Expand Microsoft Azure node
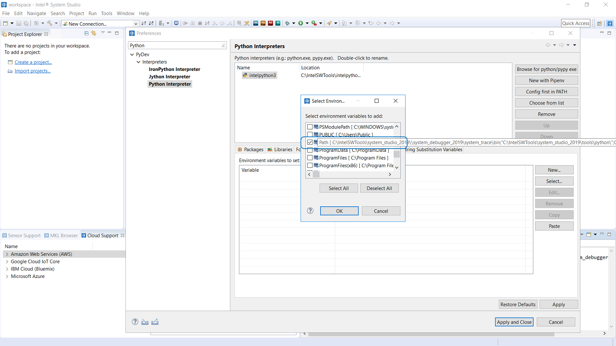 point(7,277)
